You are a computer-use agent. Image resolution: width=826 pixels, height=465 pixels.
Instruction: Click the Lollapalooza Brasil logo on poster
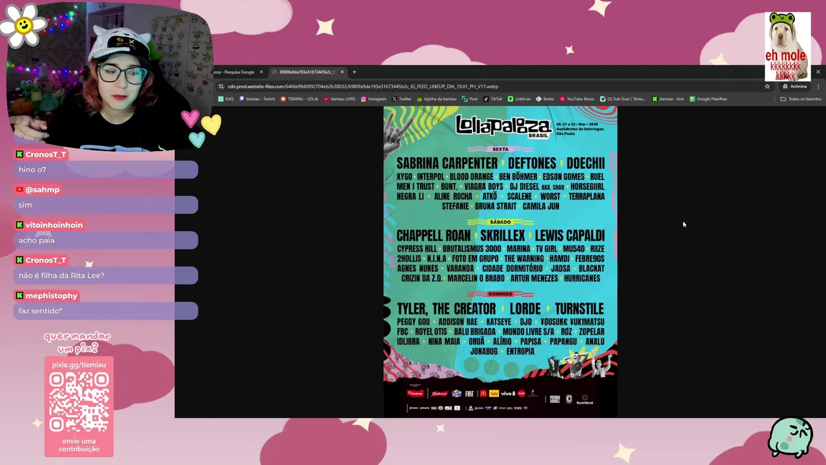tap(503, 125)
